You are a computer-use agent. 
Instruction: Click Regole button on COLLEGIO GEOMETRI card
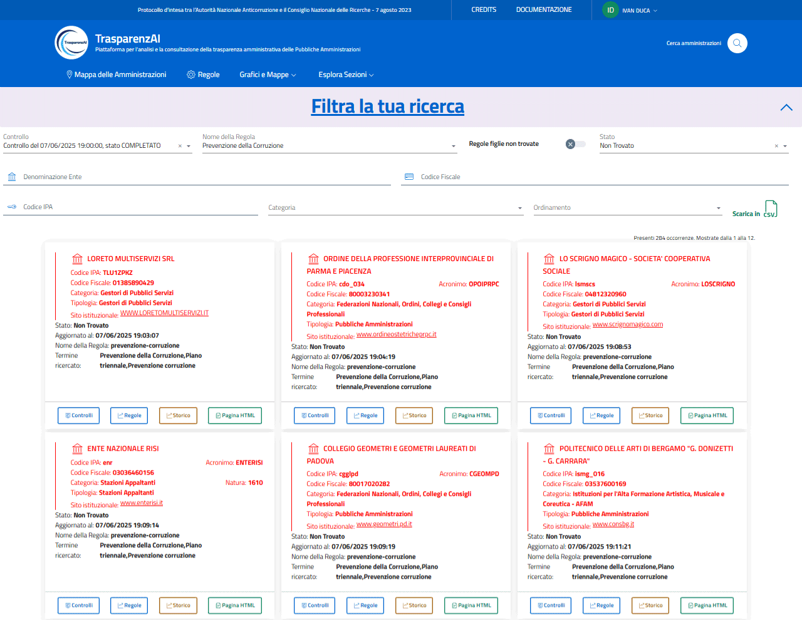pos(365,606)
